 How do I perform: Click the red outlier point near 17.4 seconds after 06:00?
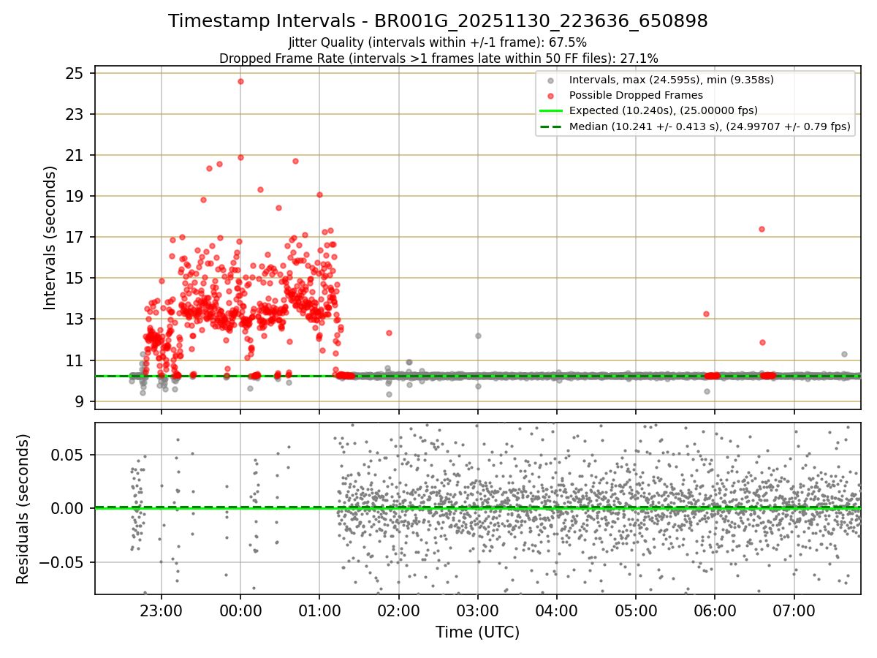coord(762,229)
